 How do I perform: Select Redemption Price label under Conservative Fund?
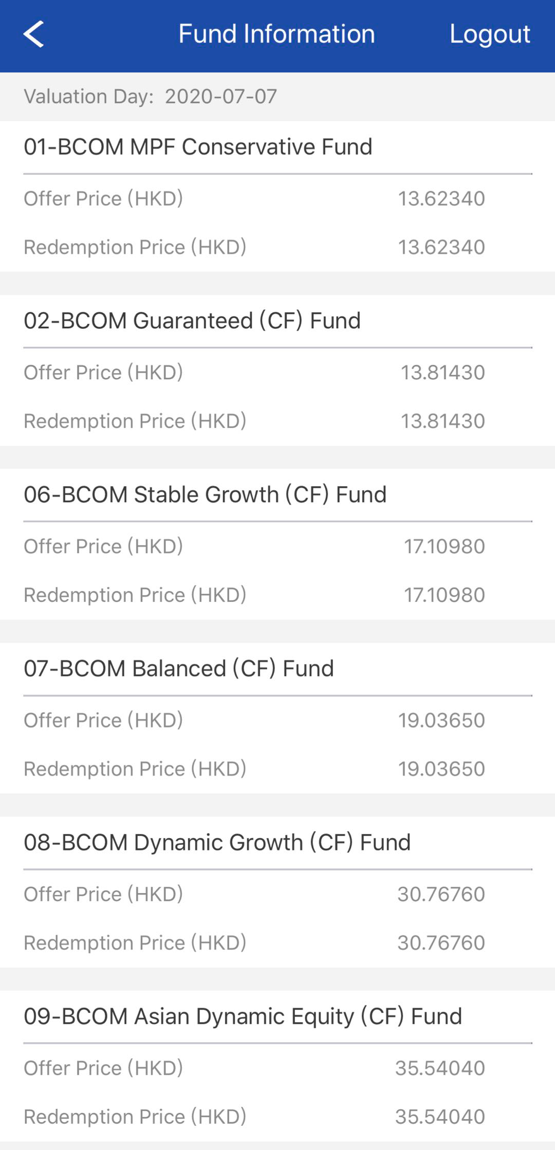[x=135, y=247]
